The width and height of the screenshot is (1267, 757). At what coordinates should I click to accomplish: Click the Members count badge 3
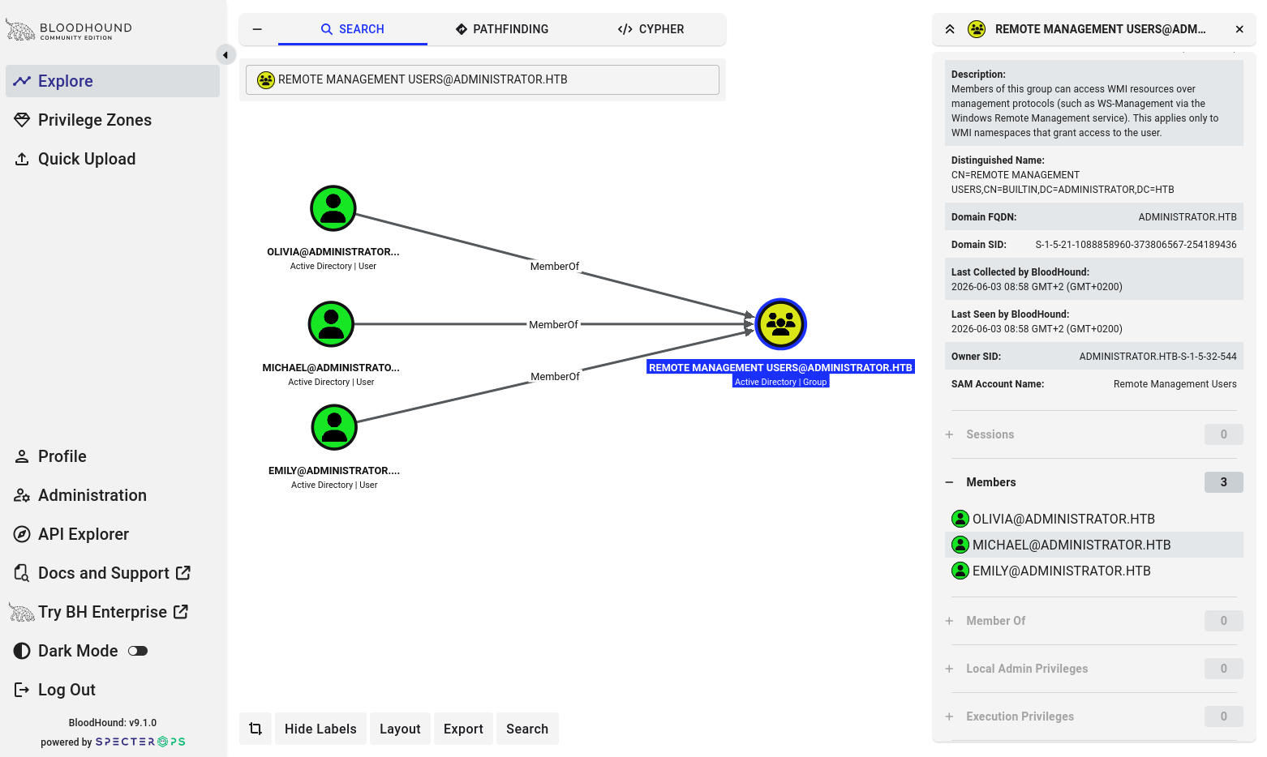[x=1224, y=482]
